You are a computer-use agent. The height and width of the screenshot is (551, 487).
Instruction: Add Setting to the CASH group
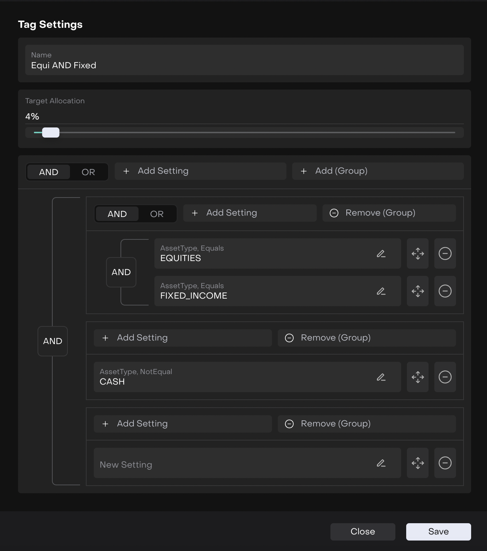click(x=183, y=338)
